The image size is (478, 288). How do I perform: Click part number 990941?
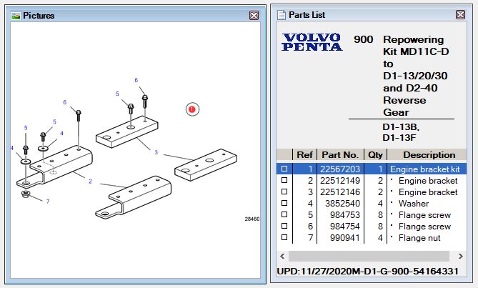[345, 238]
